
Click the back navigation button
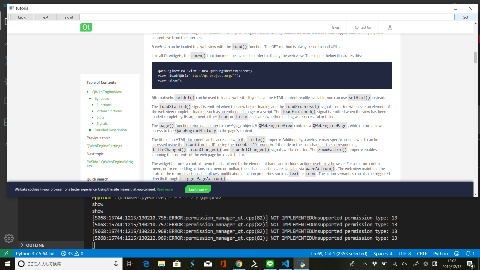tap(22, 17)
